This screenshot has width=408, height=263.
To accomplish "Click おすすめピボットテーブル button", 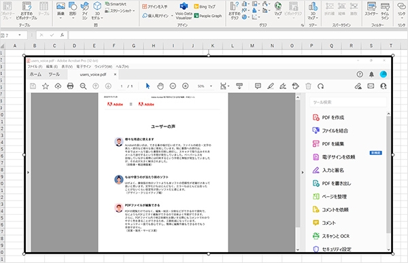I will pyautogui.click(x=27, y=10).
